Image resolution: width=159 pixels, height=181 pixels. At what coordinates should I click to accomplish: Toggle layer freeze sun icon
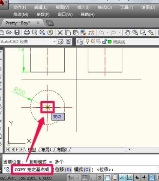pyautogui.click(x=93, y=42)
